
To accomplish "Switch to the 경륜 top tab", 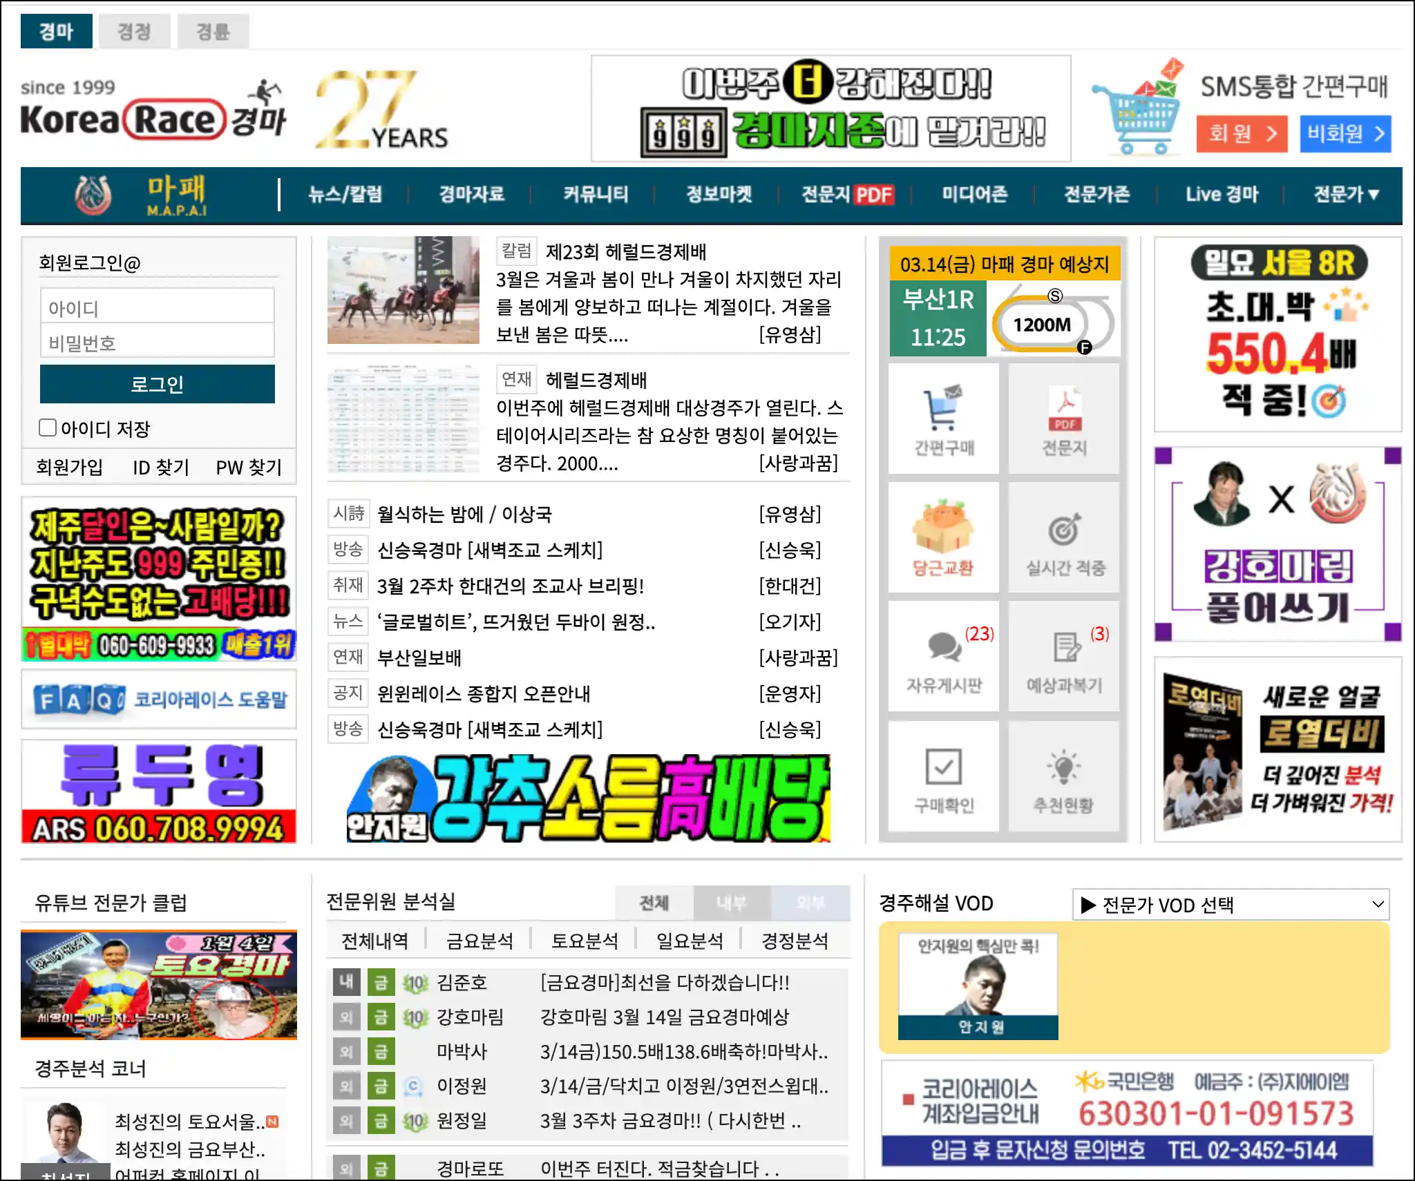I will (x=213, y=32).
